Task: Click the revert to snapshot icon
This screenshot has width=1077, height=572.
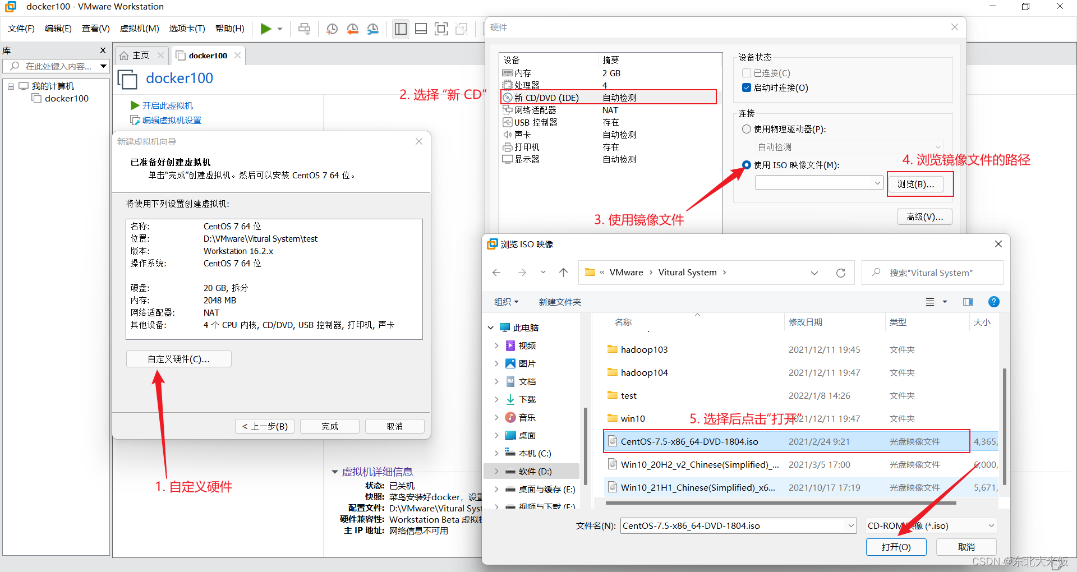Action: pyautogui.click(x=352, y=29)
